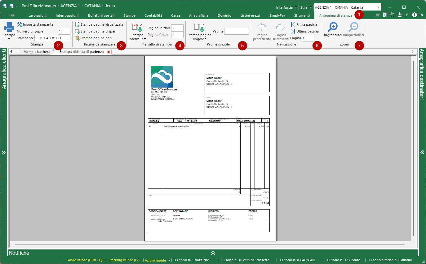Click Ingrandisci zoom-in magnifier
426x264 pixels.
(x=333, y=28)
